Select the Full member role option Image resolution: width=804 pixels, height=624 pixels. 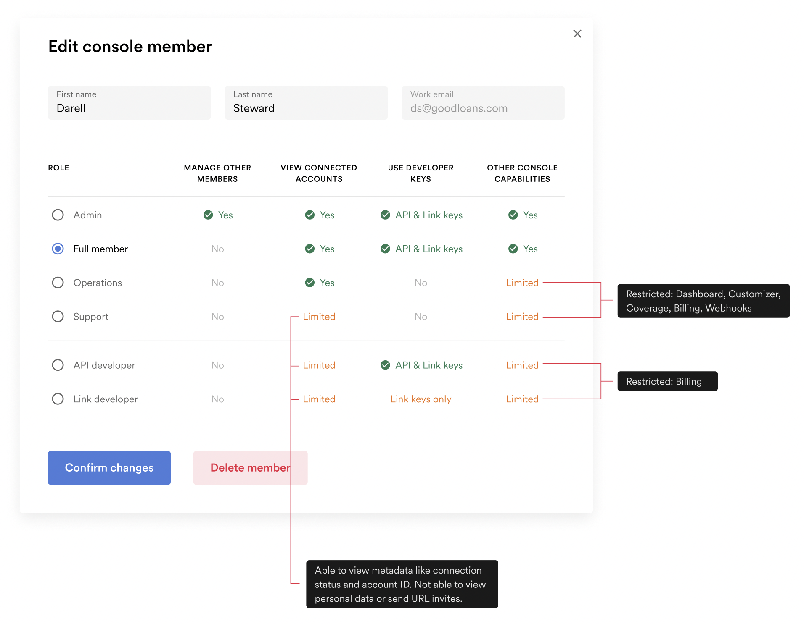(x=58, y=249)
